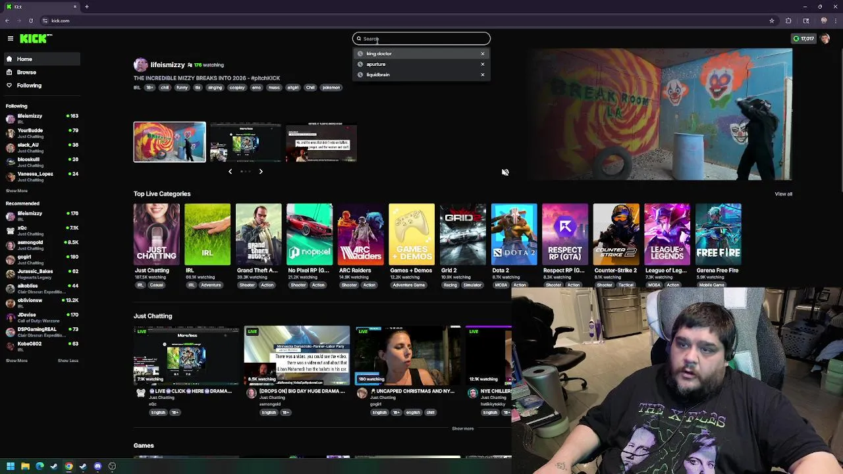The width and height of the screenshot is (843, 474).
Task: Open Discord from taskbar
Action: pos(97,467)
